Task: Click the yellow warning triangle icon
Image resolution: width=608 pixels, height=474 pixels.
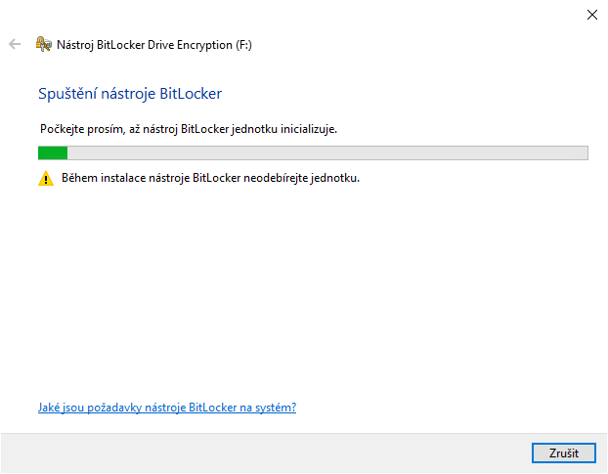Action: (46, 178)
